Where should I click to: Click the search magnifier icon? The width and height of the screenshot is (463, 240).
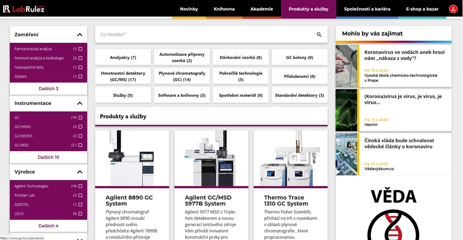coord(319,34)
